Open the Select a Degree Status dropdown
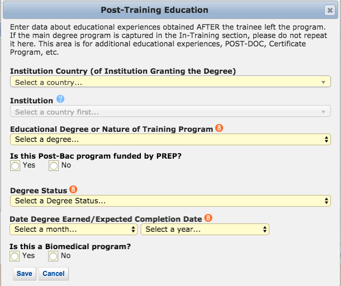341x286 pixels. [x=170, y=201]
